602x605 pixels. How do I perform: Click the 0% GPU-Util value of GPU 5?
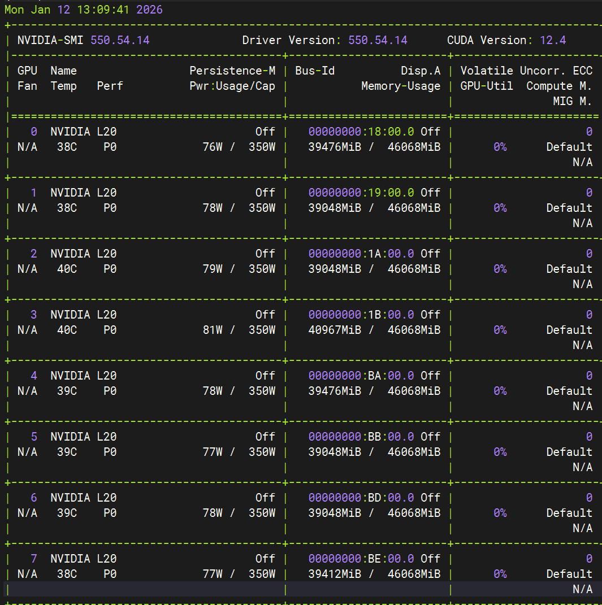pos(500,452)
